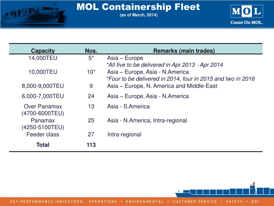Click the 'Remarks (main trades)' column header
Viewport: 274px width, 206px height.
pos(184,51)
